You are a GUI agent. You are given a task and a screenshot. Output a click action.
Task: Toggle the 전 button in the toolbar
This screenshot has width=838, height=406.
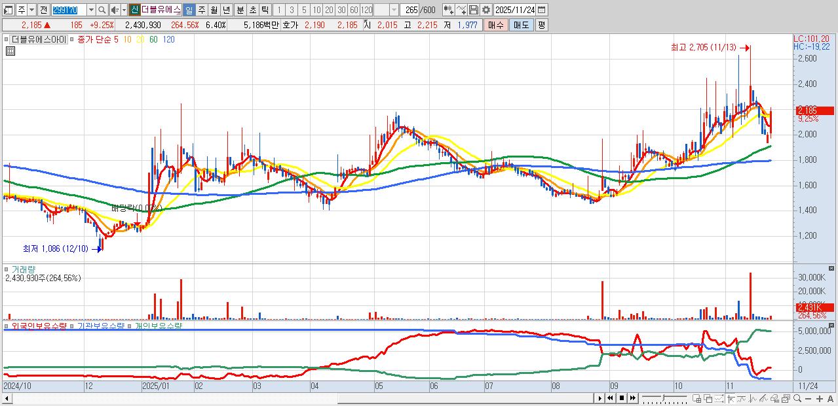[x=43, y=10]
